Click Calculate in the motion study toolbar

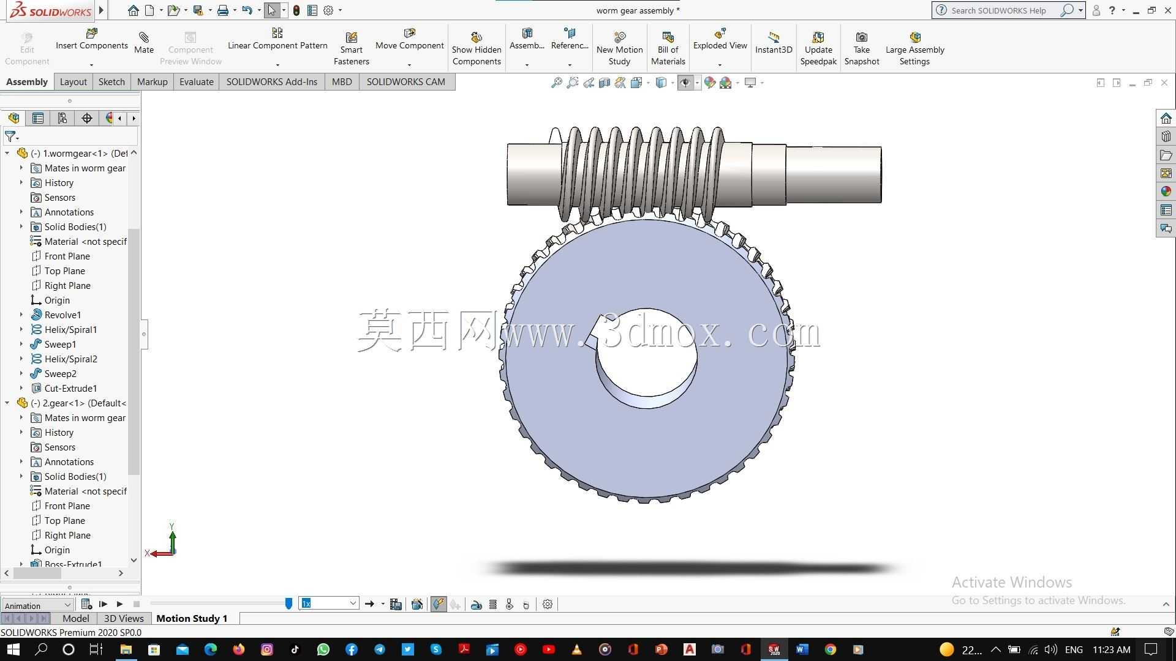point(86,605)
